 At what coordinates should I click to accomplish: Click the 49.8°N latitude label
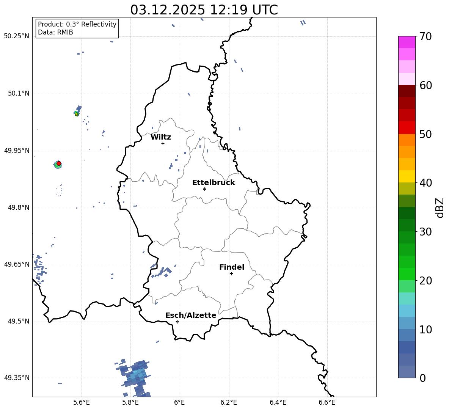(19, 207)
